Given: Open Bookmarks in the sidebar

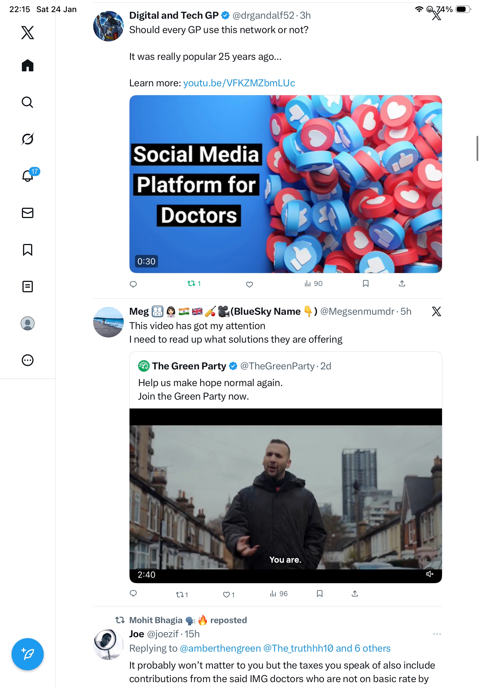Looking at the screenshot, I should pyautogui.click(x=28, y=249).
